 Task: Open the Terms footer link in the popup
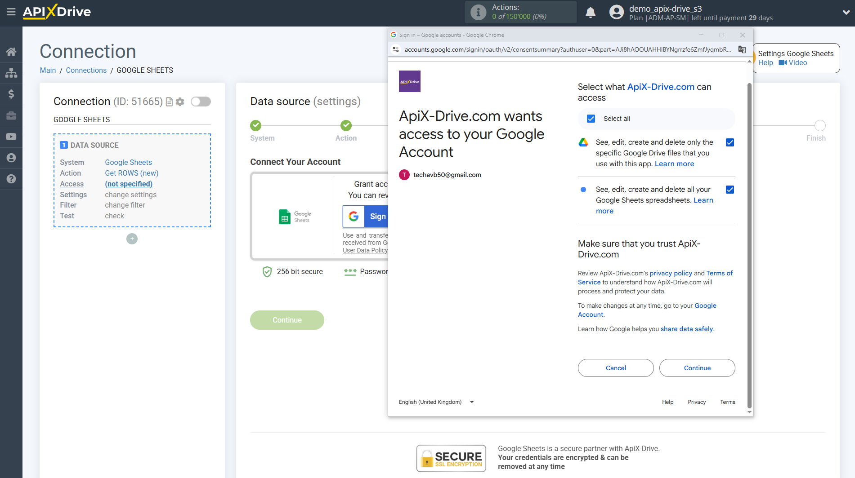[x=727, y=402]
